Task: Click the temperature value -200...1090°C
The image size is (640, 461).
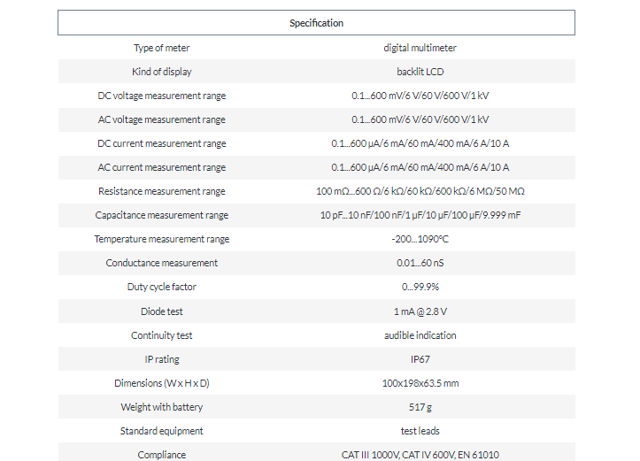Action: pos(420,239)
